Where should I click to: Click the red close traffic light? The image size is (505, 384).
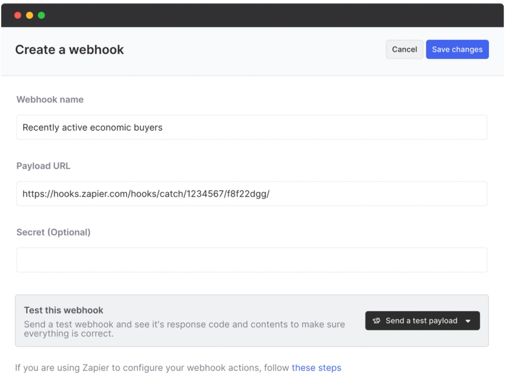[x=18, y=15]
